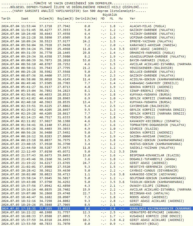The width and height of the screenshot is (193, 226).
Task: Select the "Enlem(N)" column header
Action: click(46, 19)
